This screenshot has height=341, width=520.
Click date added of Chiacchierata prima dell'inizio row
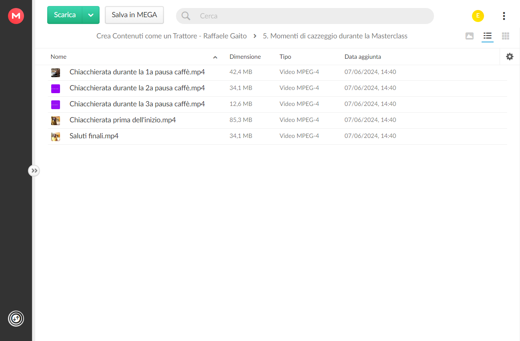point(370,120)
